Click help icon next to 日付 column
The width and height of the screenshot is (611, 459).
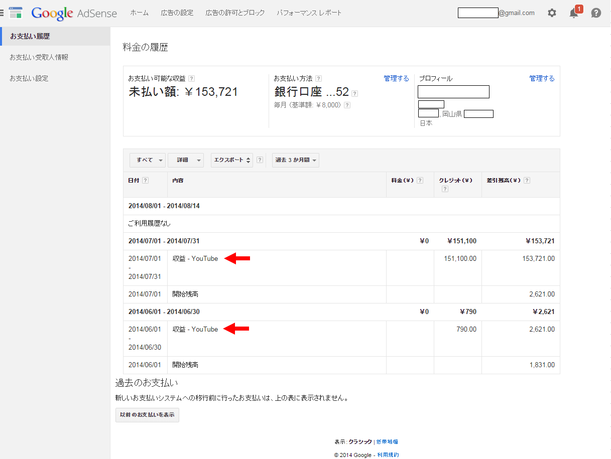pos(145,181)
